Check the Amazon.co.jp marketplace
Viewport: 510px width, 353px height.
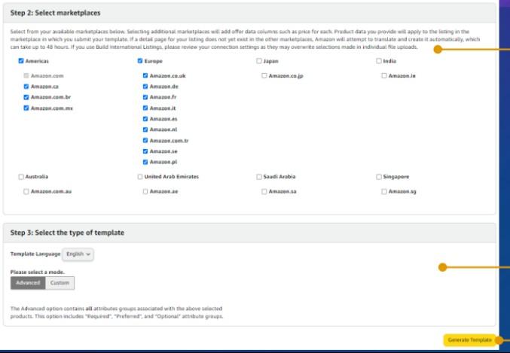point(264,75)
